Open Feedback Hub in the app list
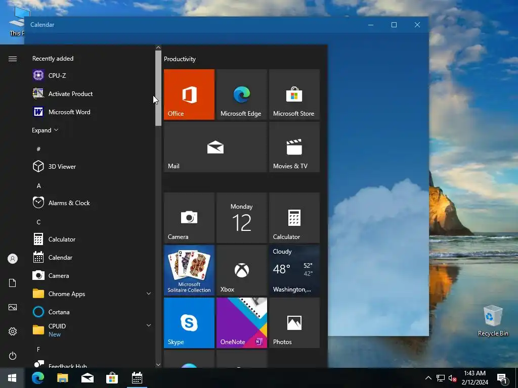This screenshot has width=518, height=388. click(x=93, y=364)
